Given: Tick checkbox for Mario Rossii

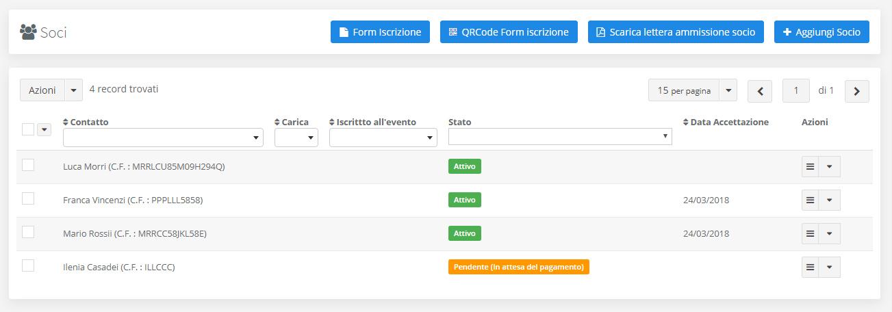Looking at the screenshot, I should pos(28,231).
